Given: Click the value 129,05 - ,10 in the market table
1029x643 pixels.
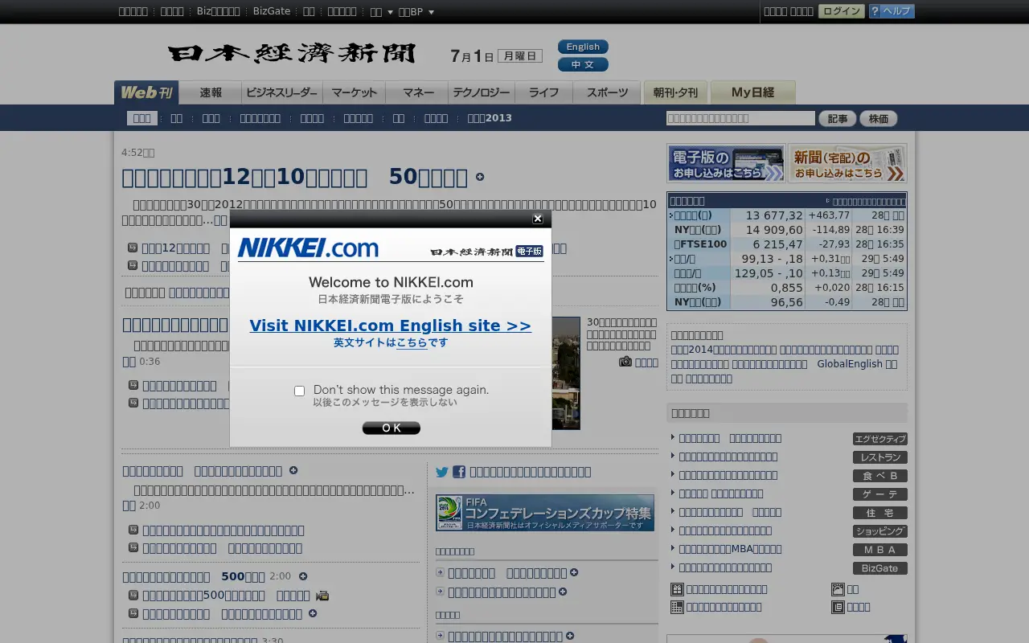Looking at the screenshot, I should [769, 273].
